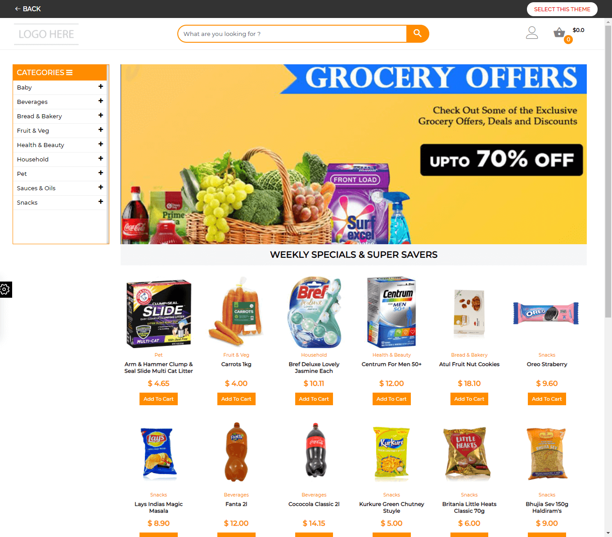612x537 pixels.
Task: Click the orange search magnifier button
Action: click(417, 34)
